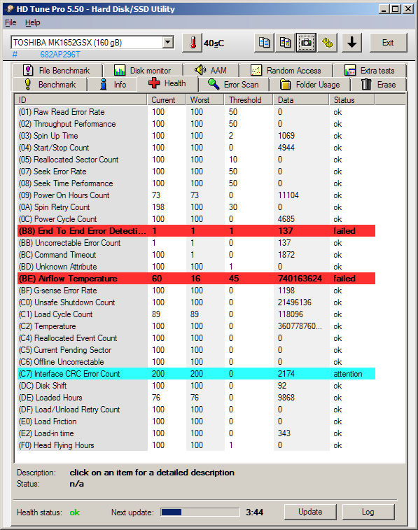
Task: Open the options gear icon
Action: click(x=327, y=43)
